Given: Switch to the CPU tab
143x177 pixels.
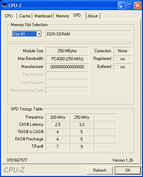Looking at the screenshot, I should pos(10,16).
